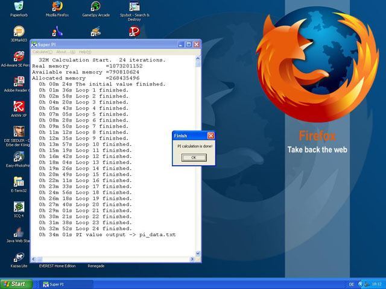Open Spybot - Search & Destroy shortcut
This screenshot has height=289, width=386.
pyautogui.click(x=134, y=11)
